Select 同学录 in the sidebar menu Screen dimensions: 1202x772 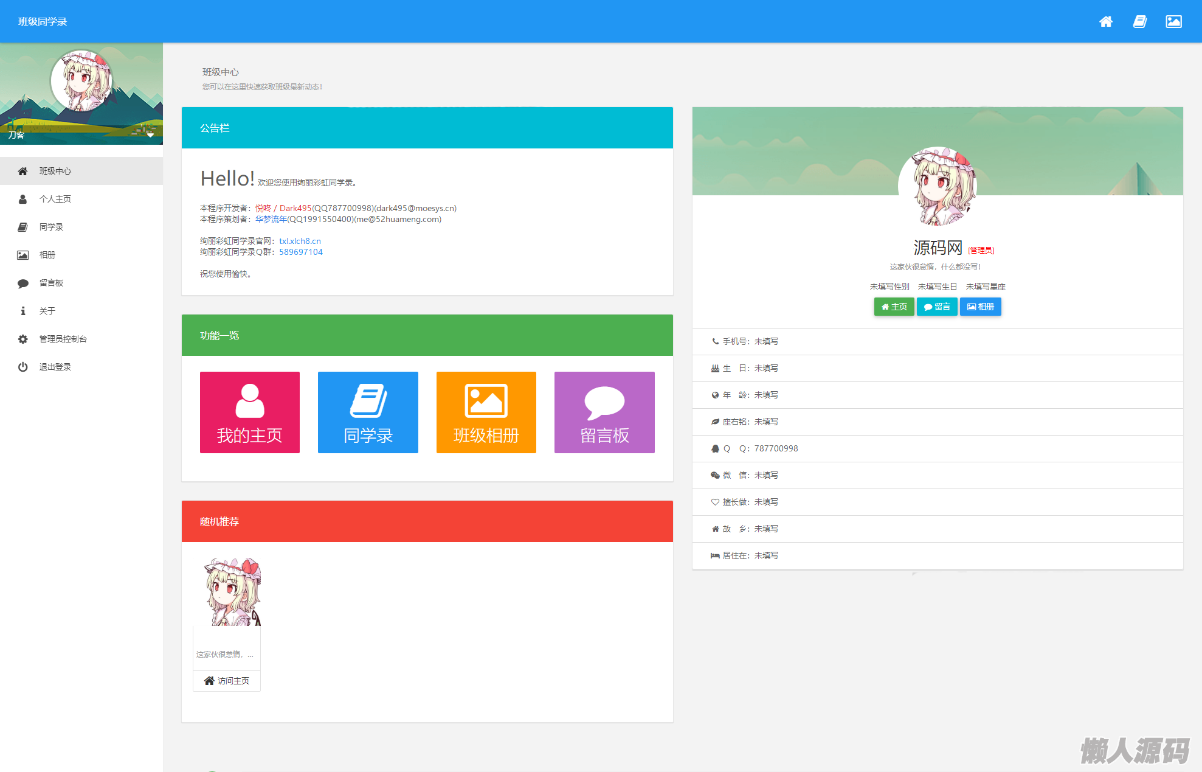pyautogui.click(x=51, y=227)
